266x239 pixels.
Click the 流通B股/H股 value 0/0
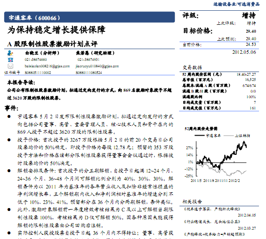pyautogui.click(x=253, y=91)
